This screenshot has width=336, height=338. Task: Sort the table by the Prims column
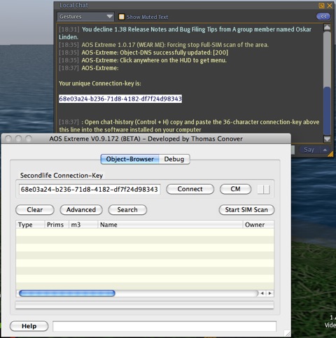57,225
